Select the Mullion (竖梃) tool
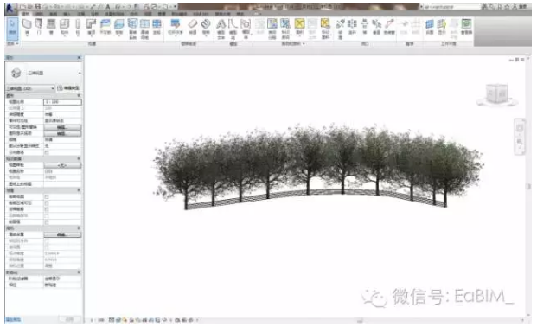Viewport: 537px width, 327px height. (157, 28)
